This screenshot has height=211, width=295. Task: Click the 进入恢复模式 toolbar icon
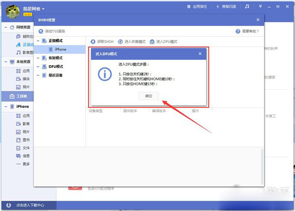pos(121,42)
